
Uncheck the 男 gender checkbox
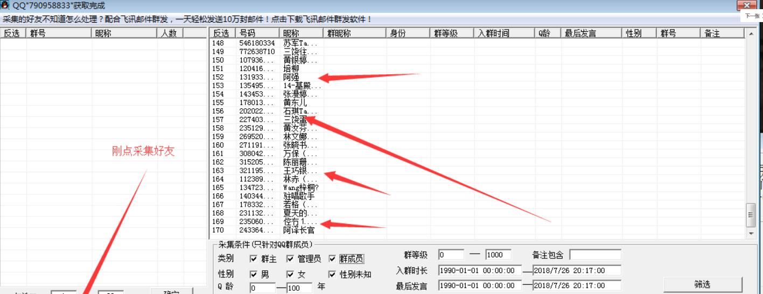tap(254, 274)
